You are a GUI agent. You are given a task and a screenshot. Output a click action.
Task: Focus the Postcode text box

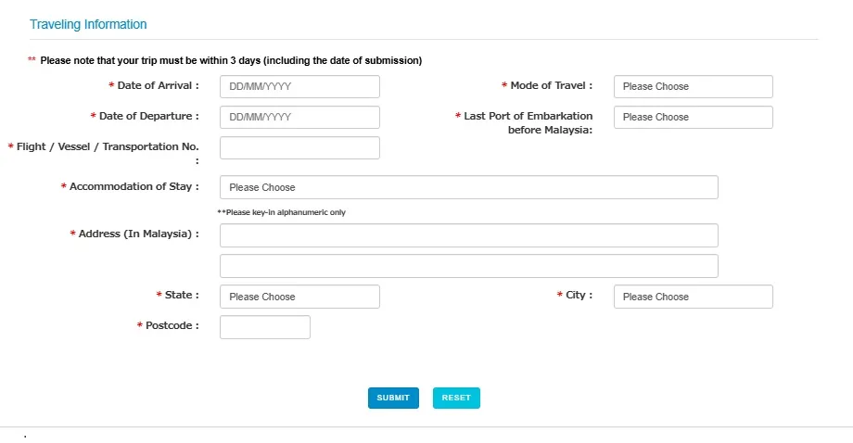point(264,327)
